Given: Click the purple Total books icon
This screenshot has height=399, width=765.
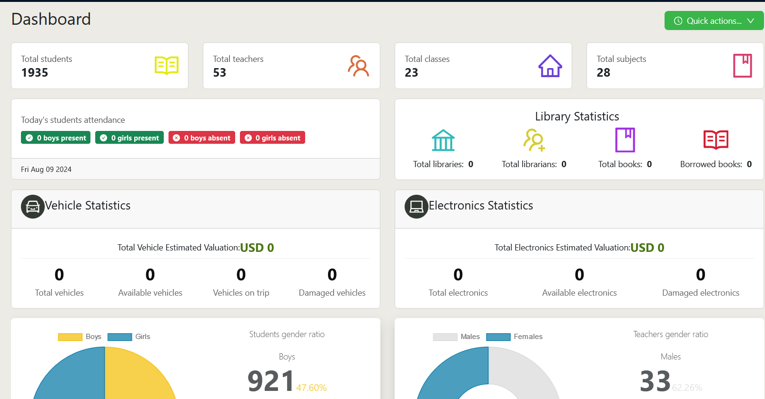Looking at the screenshot, I should (x=625, y=140).
